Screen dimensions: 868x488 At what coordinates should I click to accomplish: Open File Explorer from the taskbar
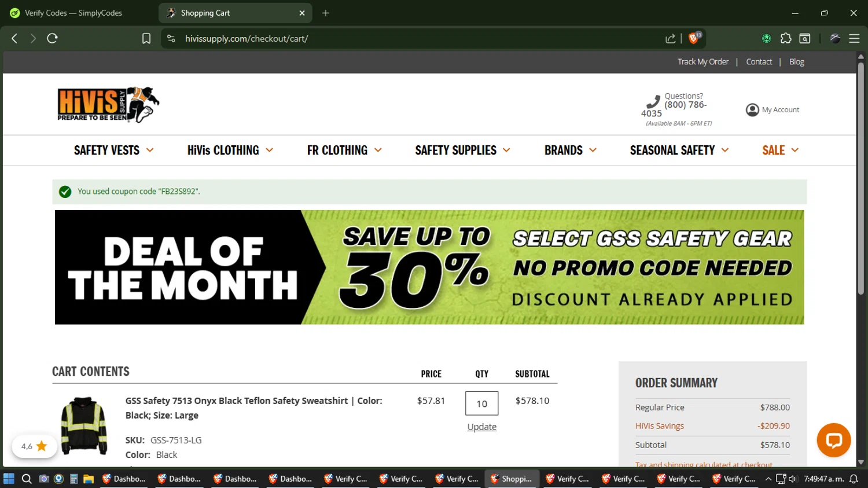click(x=89, y=479)
